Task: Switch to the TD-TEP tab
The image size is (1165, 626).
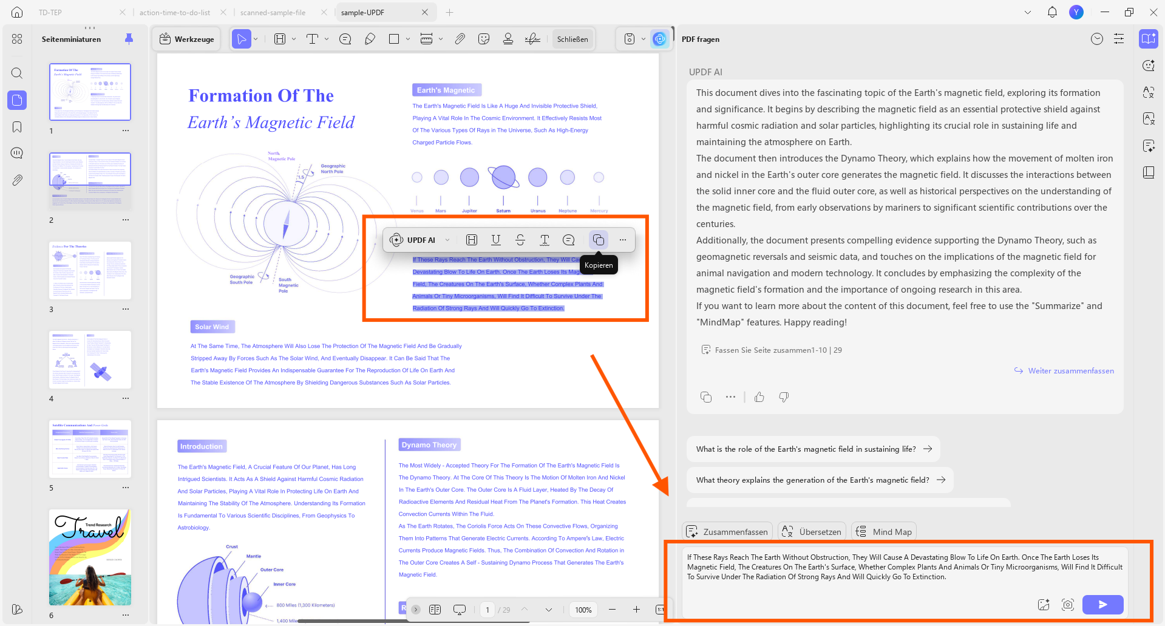Action: click(x=50, y=12)
